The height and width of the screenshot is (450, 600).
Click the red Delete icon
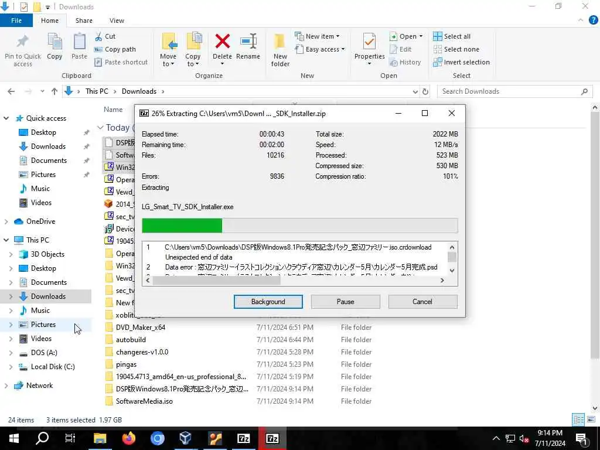click(x=222, y=42)
